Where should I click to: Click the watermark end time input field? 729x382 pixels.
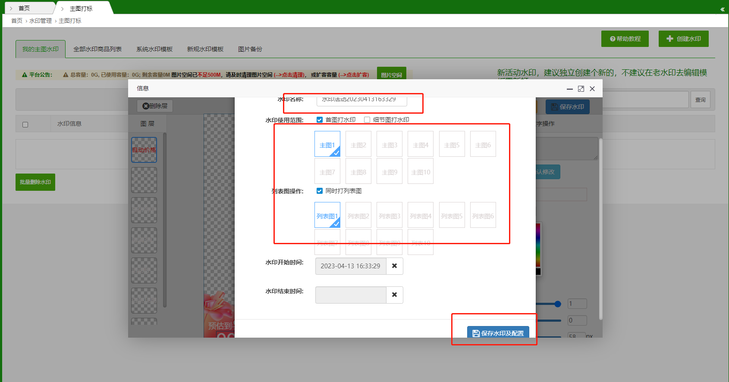click(x=351, y=295)
